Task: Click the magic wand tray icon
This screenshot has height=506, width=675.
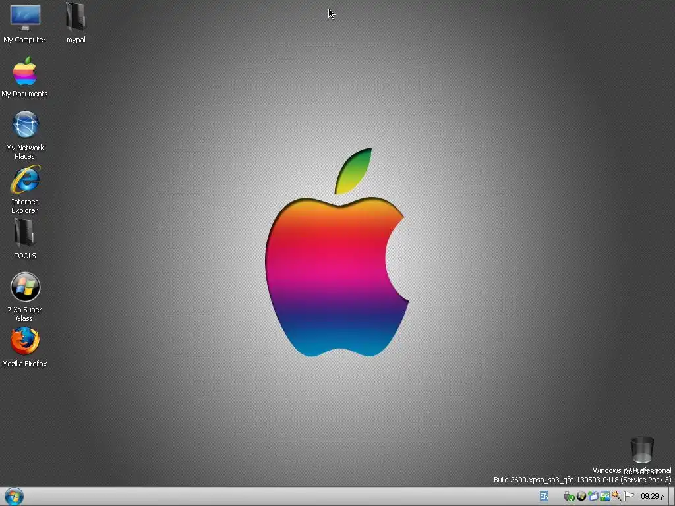Action: pyautogui.click(x=616, y=497)
